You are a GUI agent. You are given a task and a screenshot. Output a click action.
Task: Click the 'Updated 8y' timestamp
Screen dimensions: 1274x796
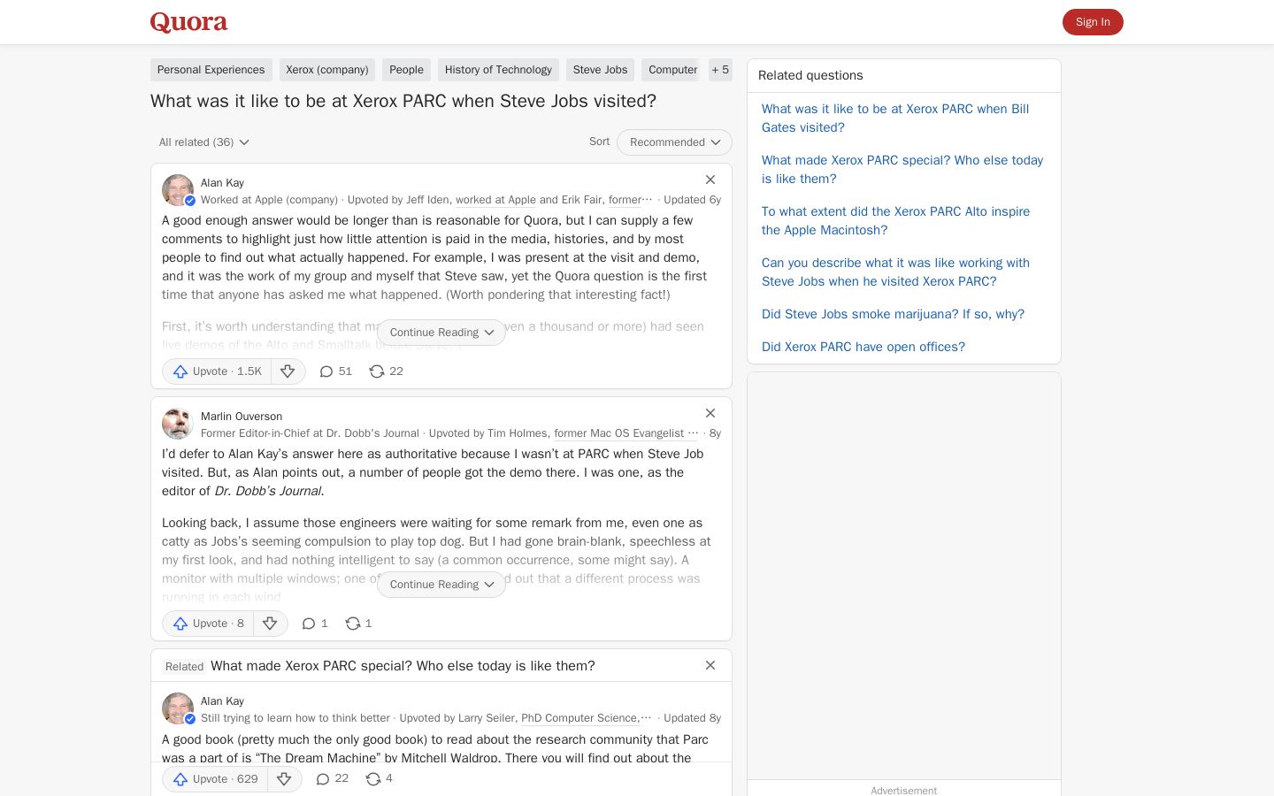pyautogui.click(x=692, y=718)
